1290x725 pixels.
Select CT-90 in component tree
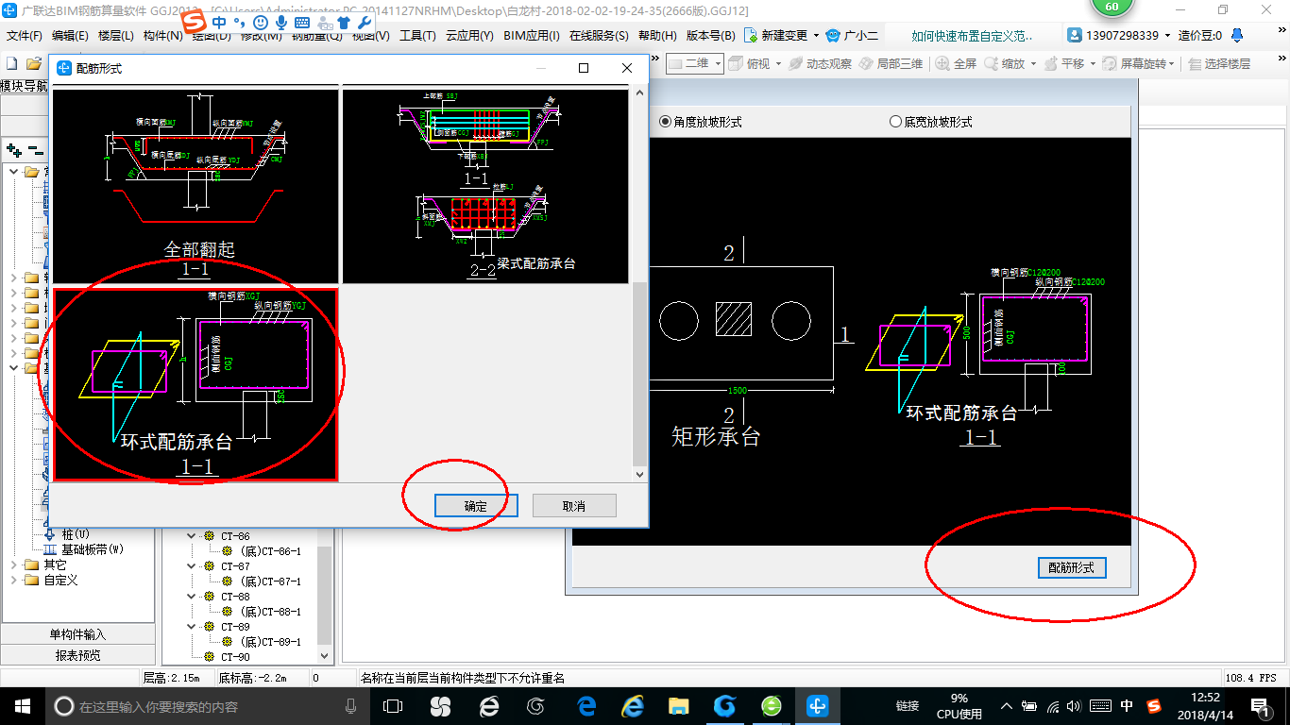tap(235, 657)
